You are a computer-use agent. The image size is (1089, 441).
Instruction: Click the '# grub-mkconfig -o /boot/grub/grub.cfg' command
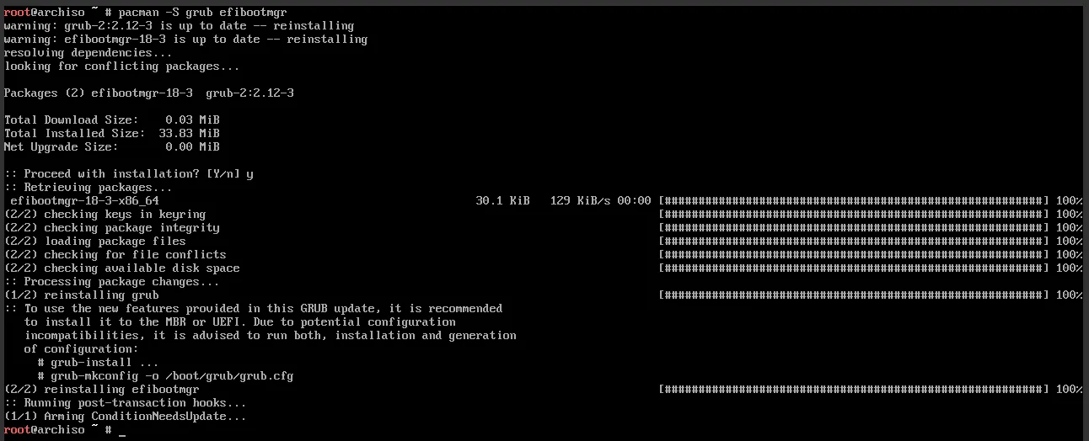pyautogui.click(x=165, y=376)
